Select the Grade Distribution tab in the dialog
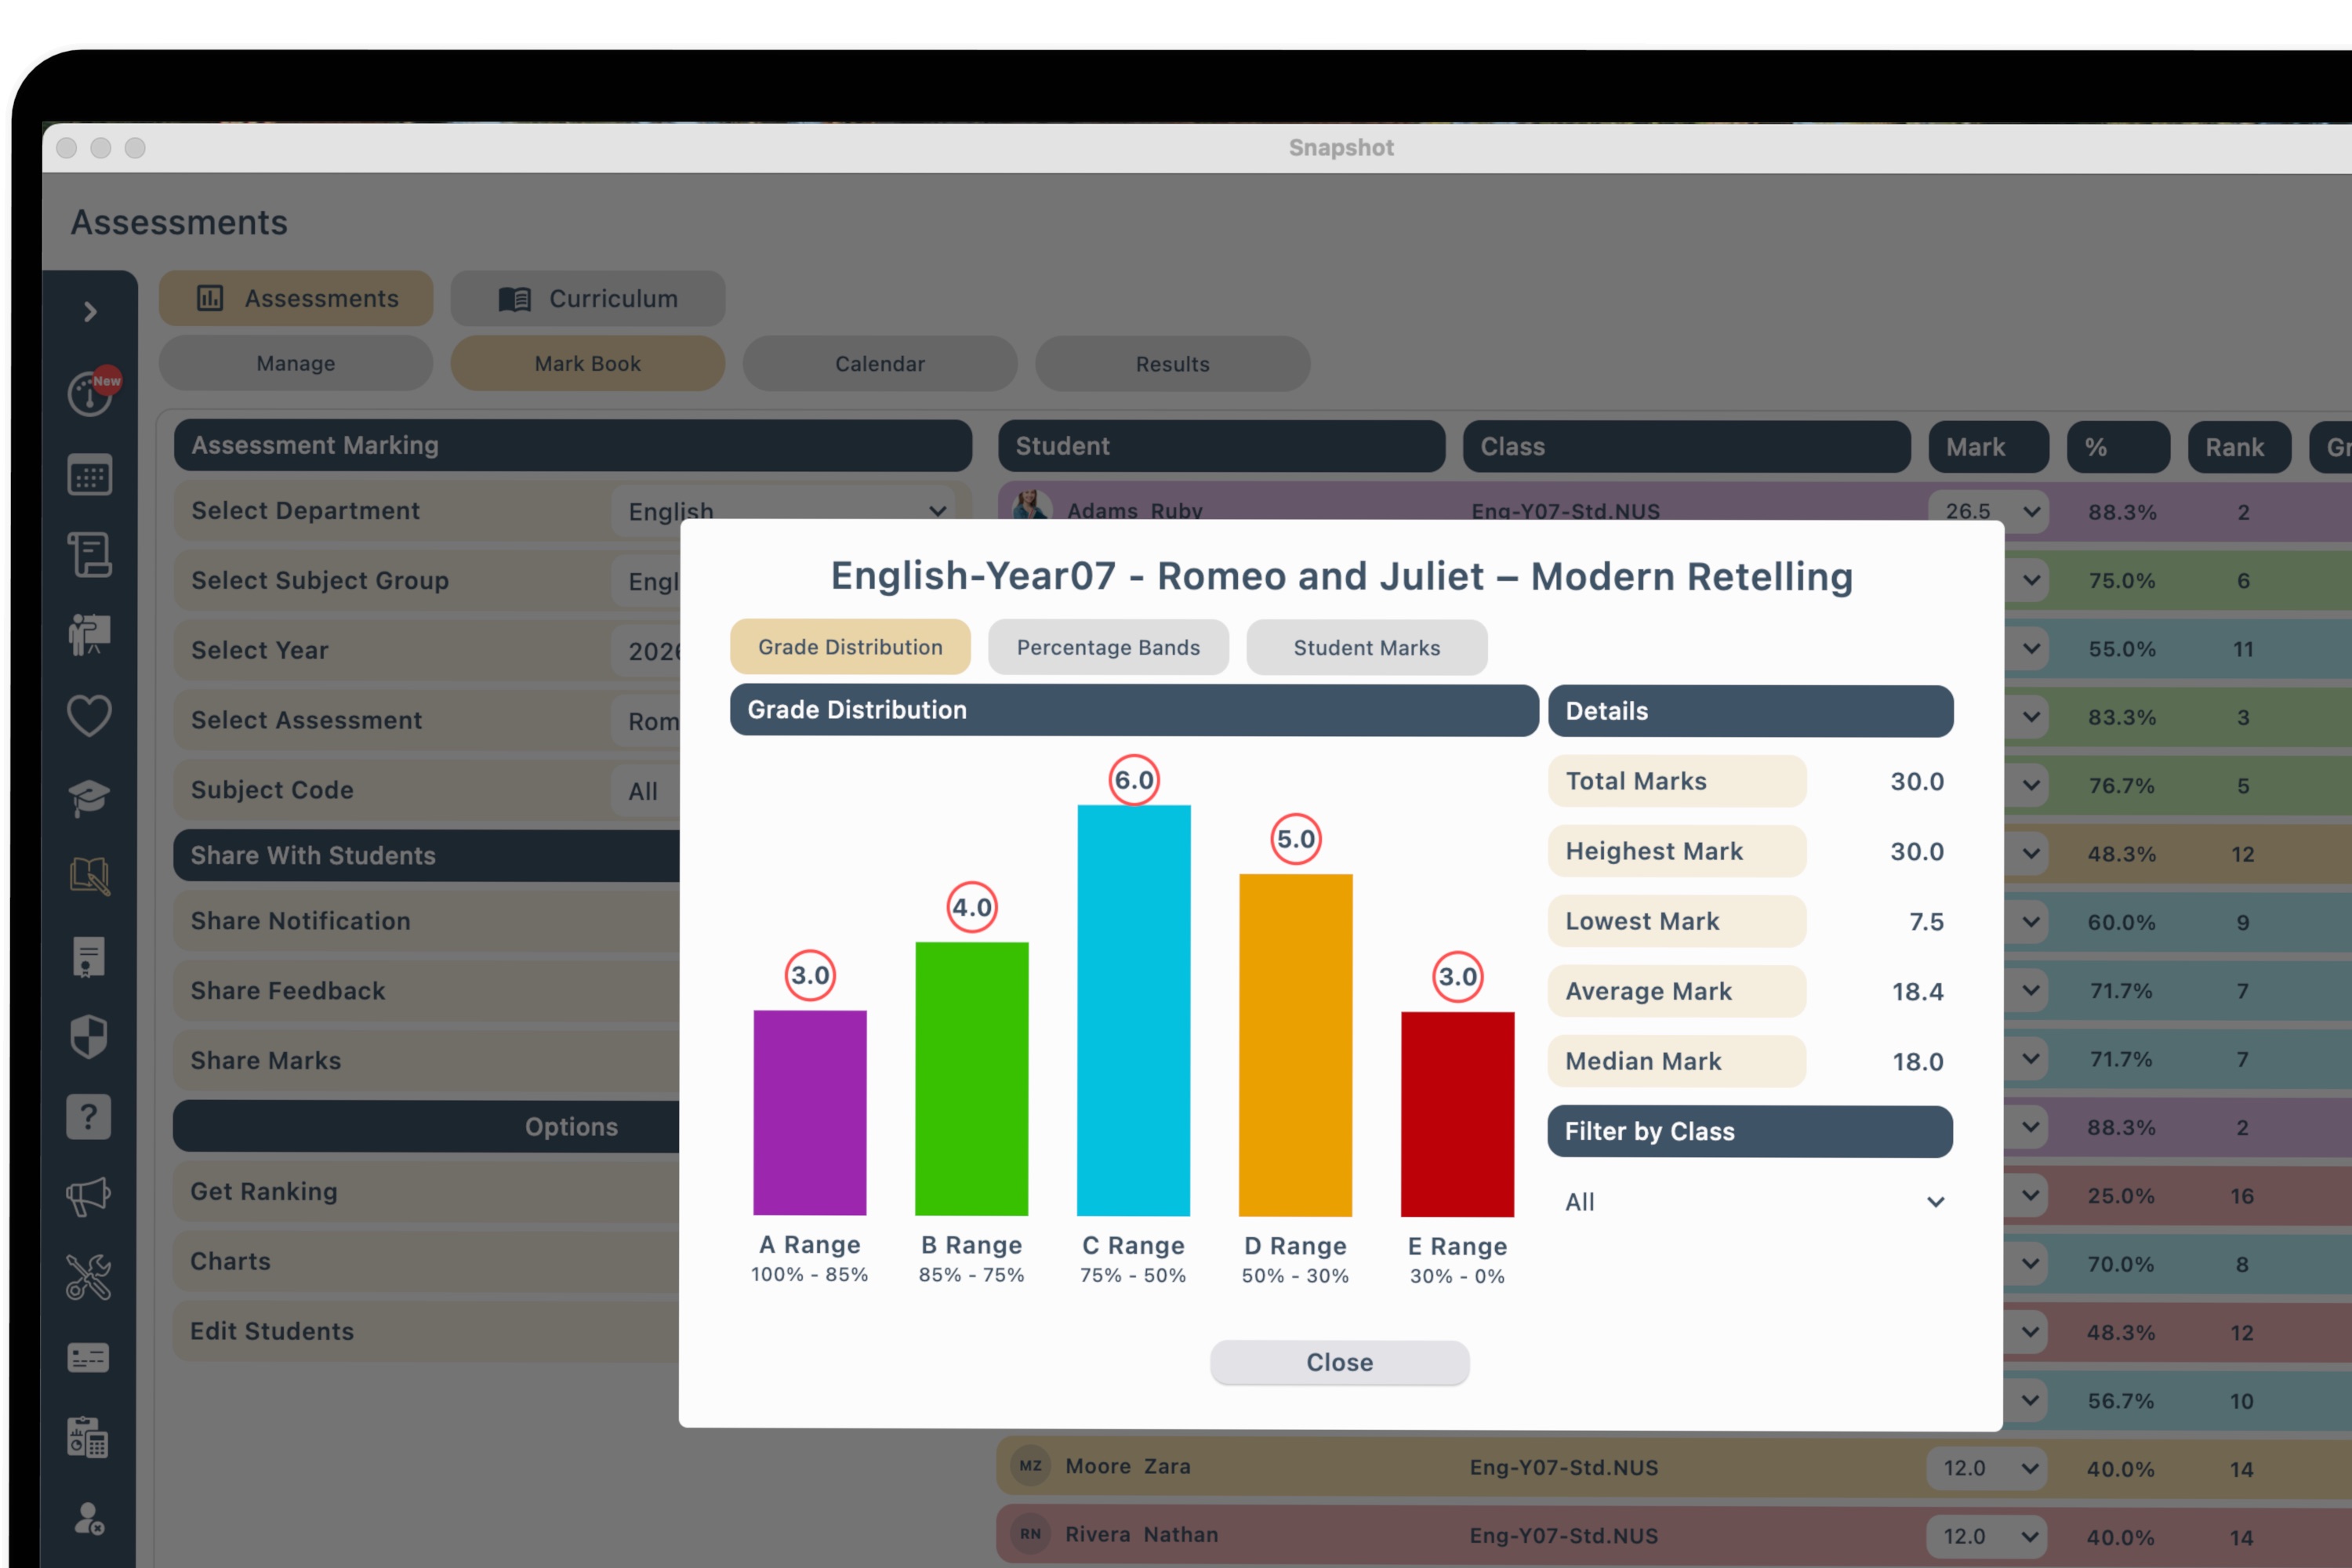Image resolution: width=2352 pixels, height=1568 pixels. 850,647
